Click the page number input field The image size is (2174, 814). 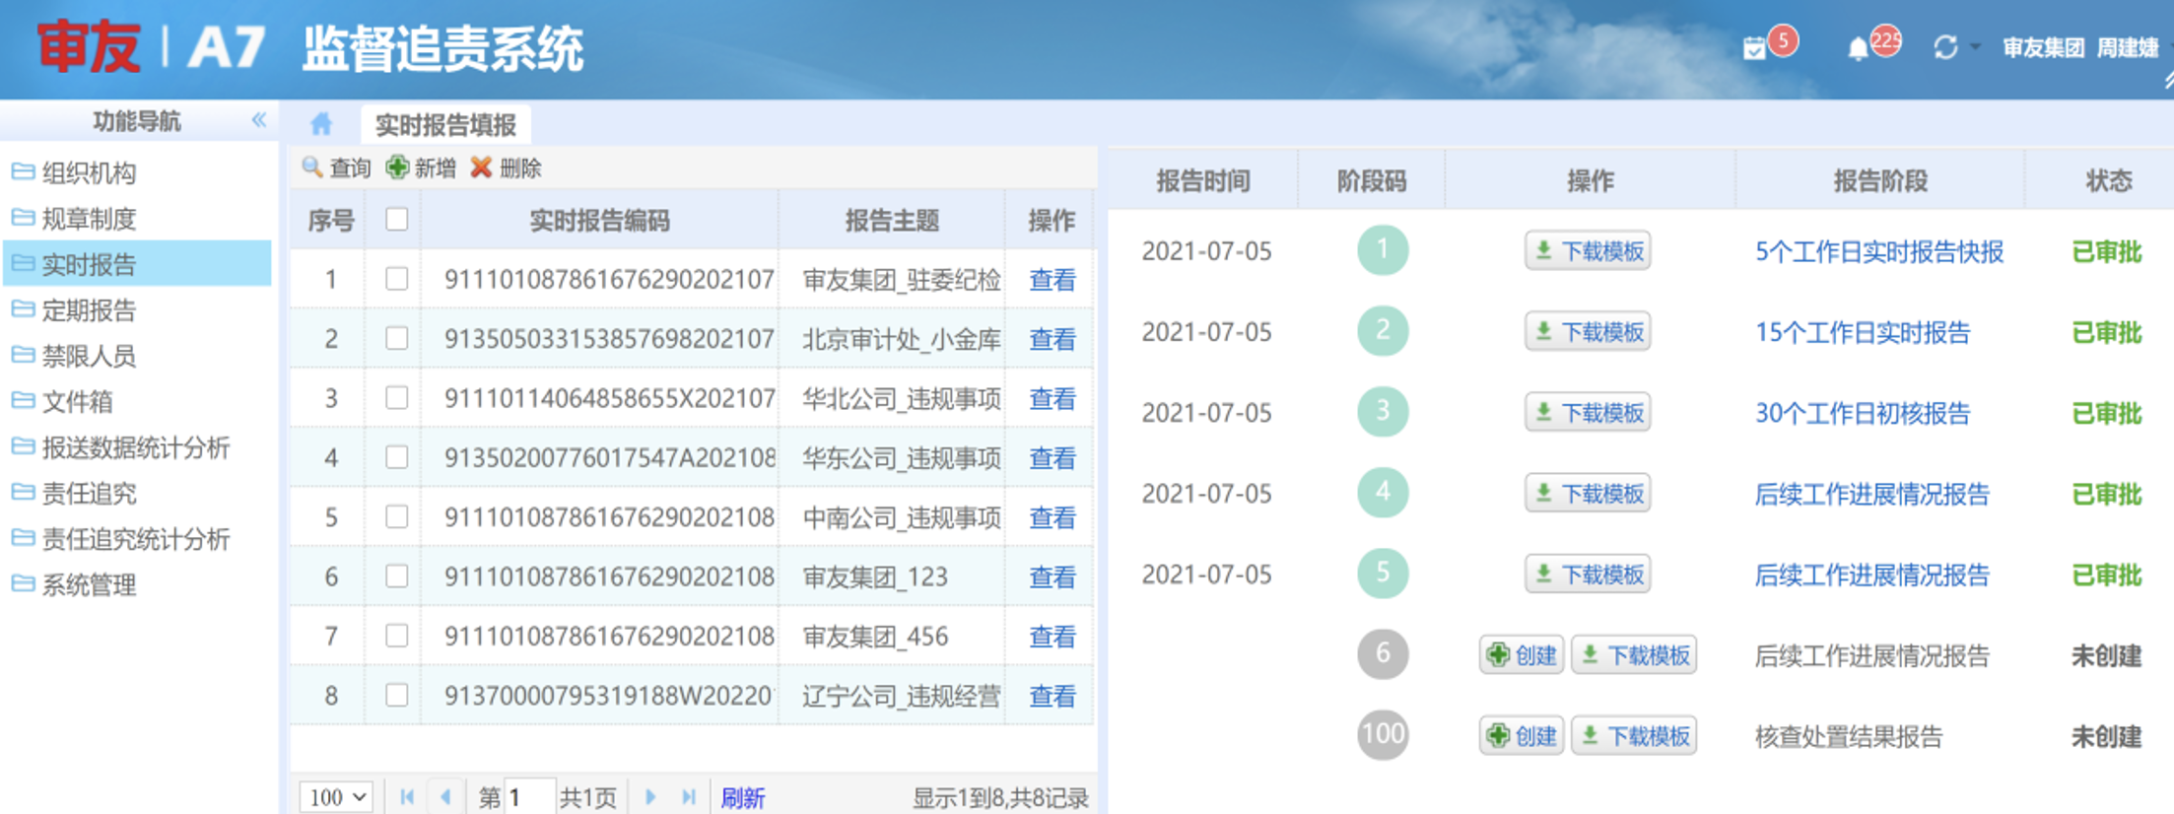[x=529, y=796]
